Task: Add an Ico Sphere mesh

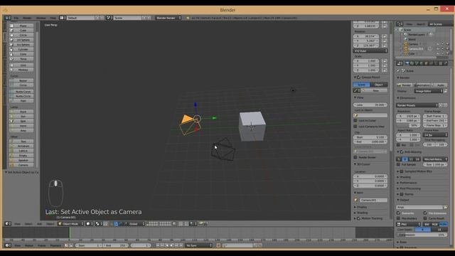Action: (21, 45)
